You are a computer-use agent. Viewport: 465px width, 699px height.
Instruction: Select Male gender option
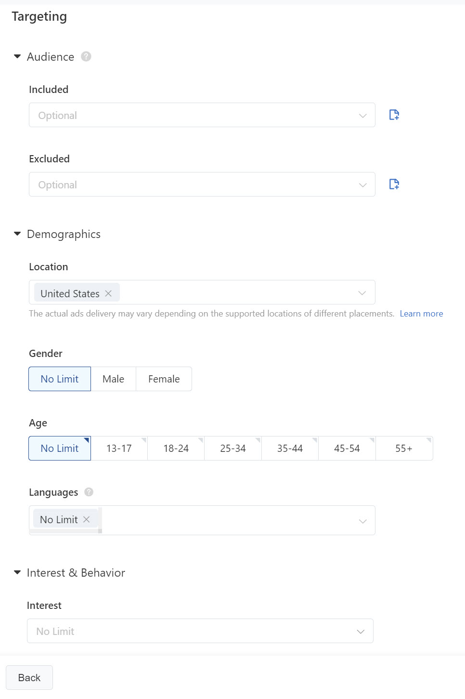113,379
